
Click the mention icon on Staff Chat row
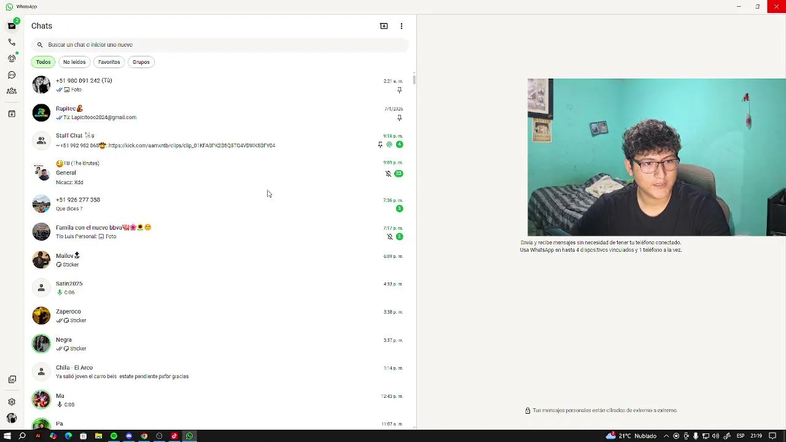click(x=389, y=145)
